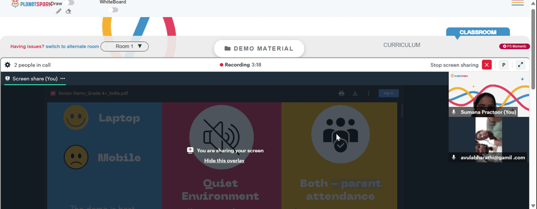
Task: Download the shared PDF
Action: (x=355, y=93)
